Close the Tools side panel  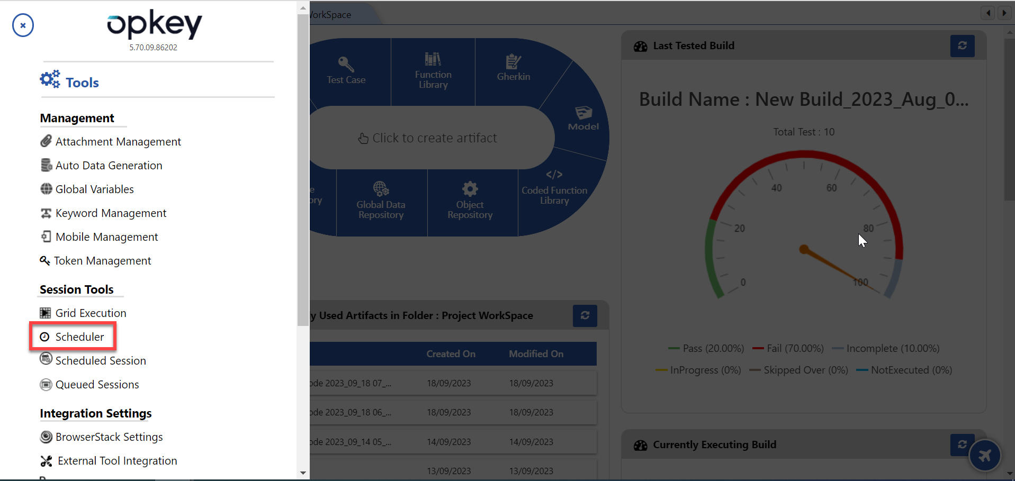pos(23,25)
